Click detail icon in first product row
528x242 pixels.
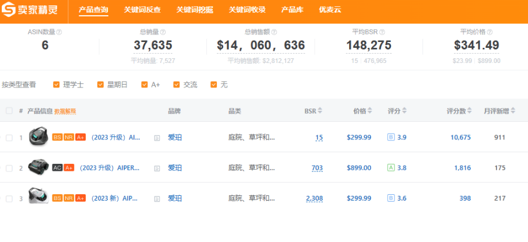(x=157, y=138)
